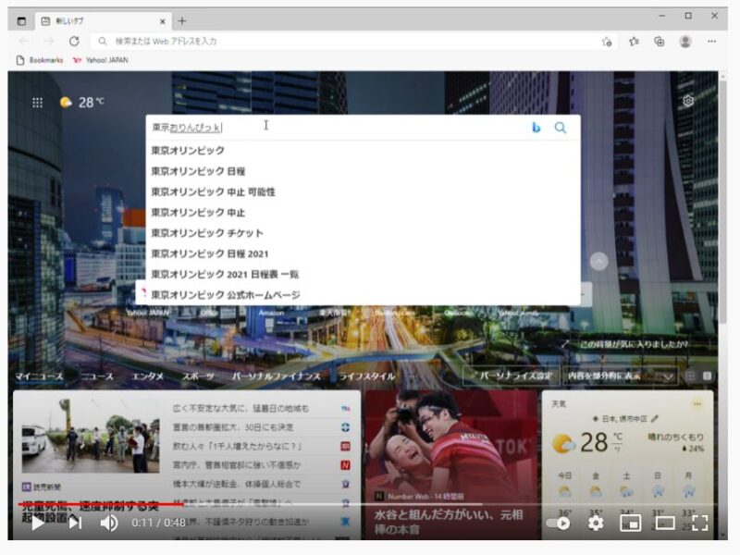The width and height of the screenshot is (740, 555).
Task: Open the Office quick link
Action: pos(209,313)
